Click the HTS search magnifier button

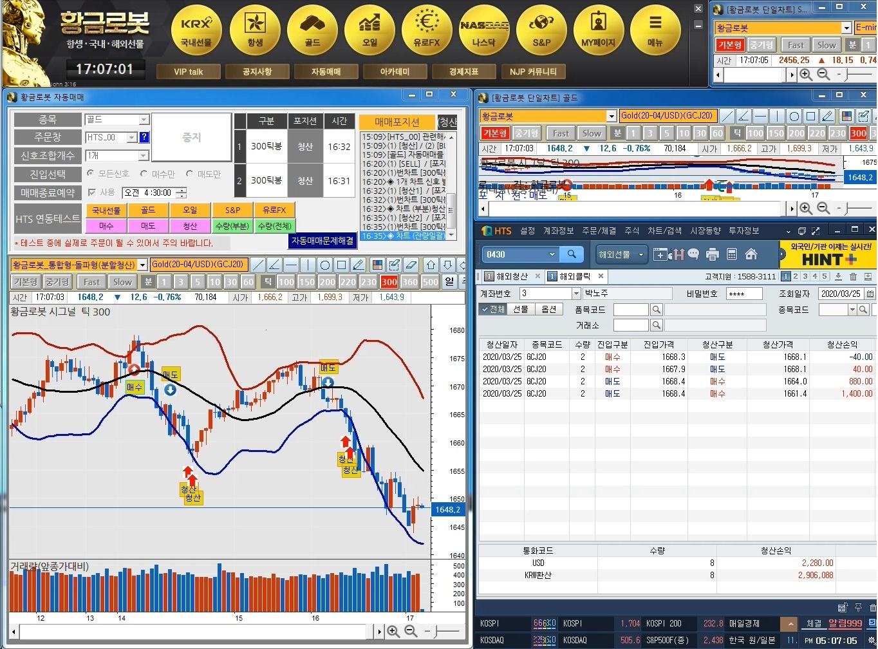point(571,254)
